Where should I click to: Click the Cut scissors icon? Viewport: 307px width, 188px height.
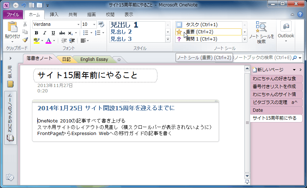coord(25,24)
